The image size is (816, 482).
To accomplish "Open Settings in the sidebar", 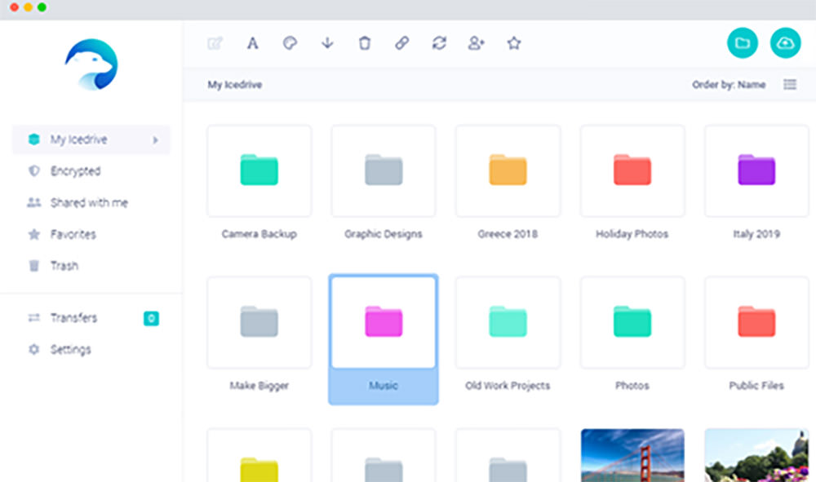I will click(60, 349).
